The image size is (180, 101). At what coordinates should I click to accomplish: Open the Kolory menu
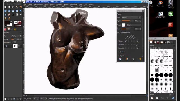pos(66,5)
